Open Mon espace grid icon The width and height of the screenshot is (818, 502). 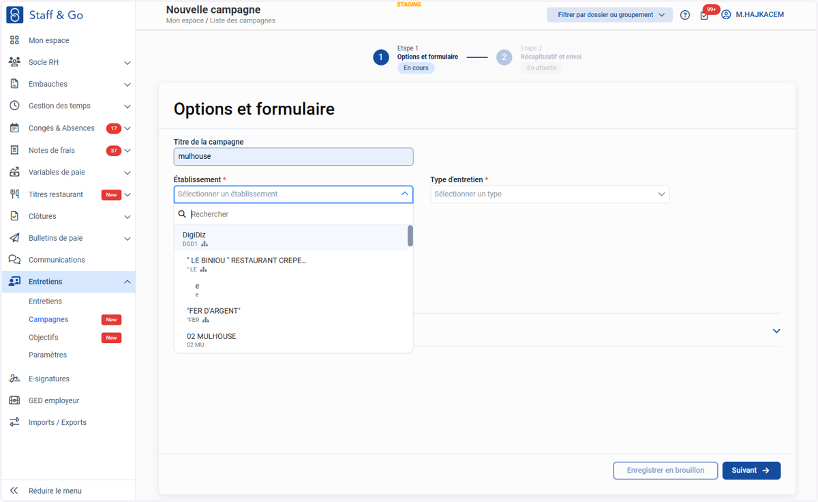point(14,40)
